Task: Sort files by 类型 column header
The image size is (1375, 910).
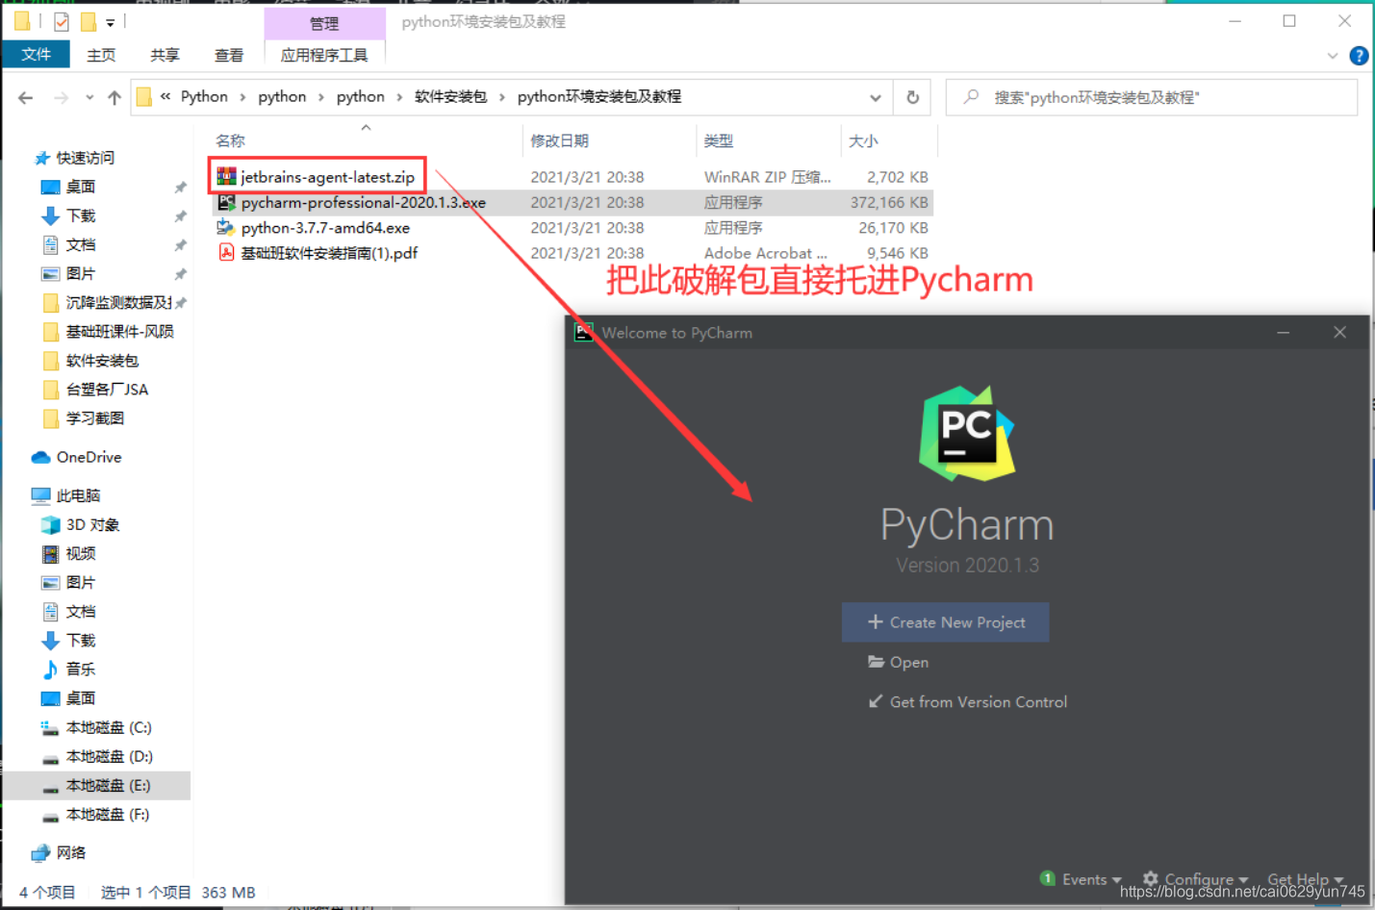Action: [718, 140]
